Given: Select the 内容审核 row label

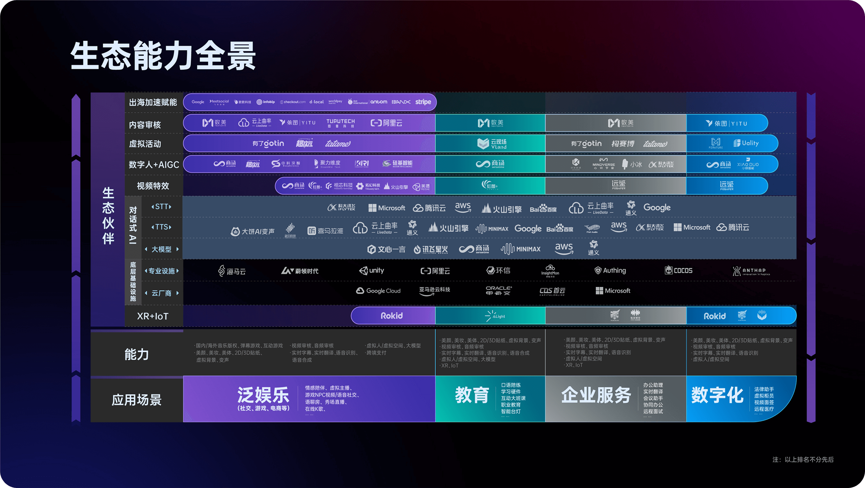Looking at the screenshot, I should (x=145, y=125).
